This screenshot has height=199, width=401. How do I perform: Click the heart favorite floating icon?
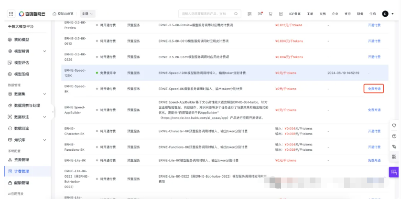(394, 126)
